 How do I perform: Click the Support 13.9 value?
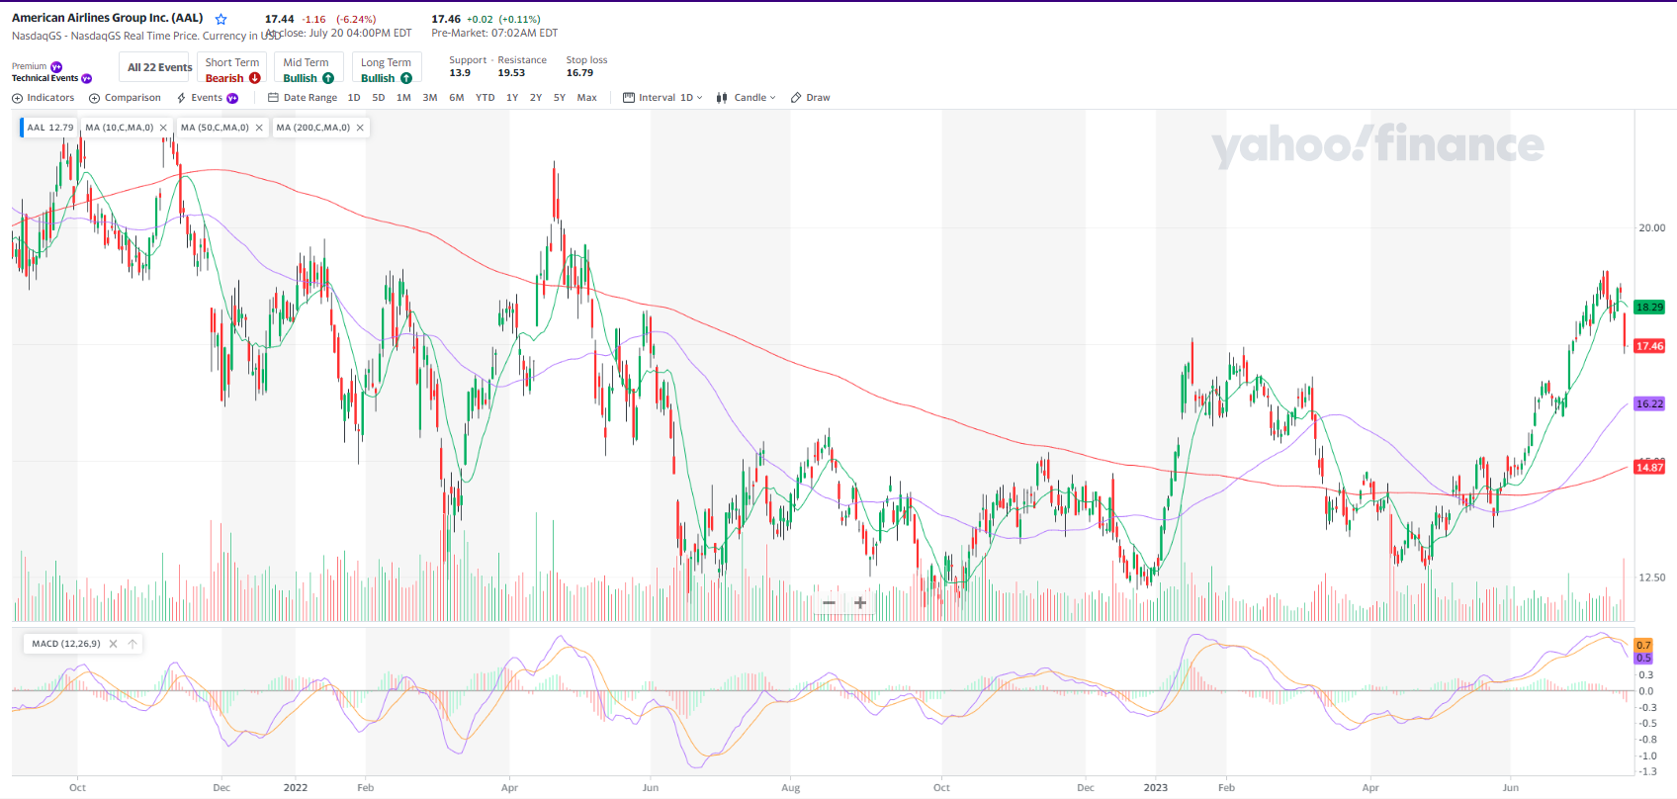pyautogui.click(x=460, y=73)
